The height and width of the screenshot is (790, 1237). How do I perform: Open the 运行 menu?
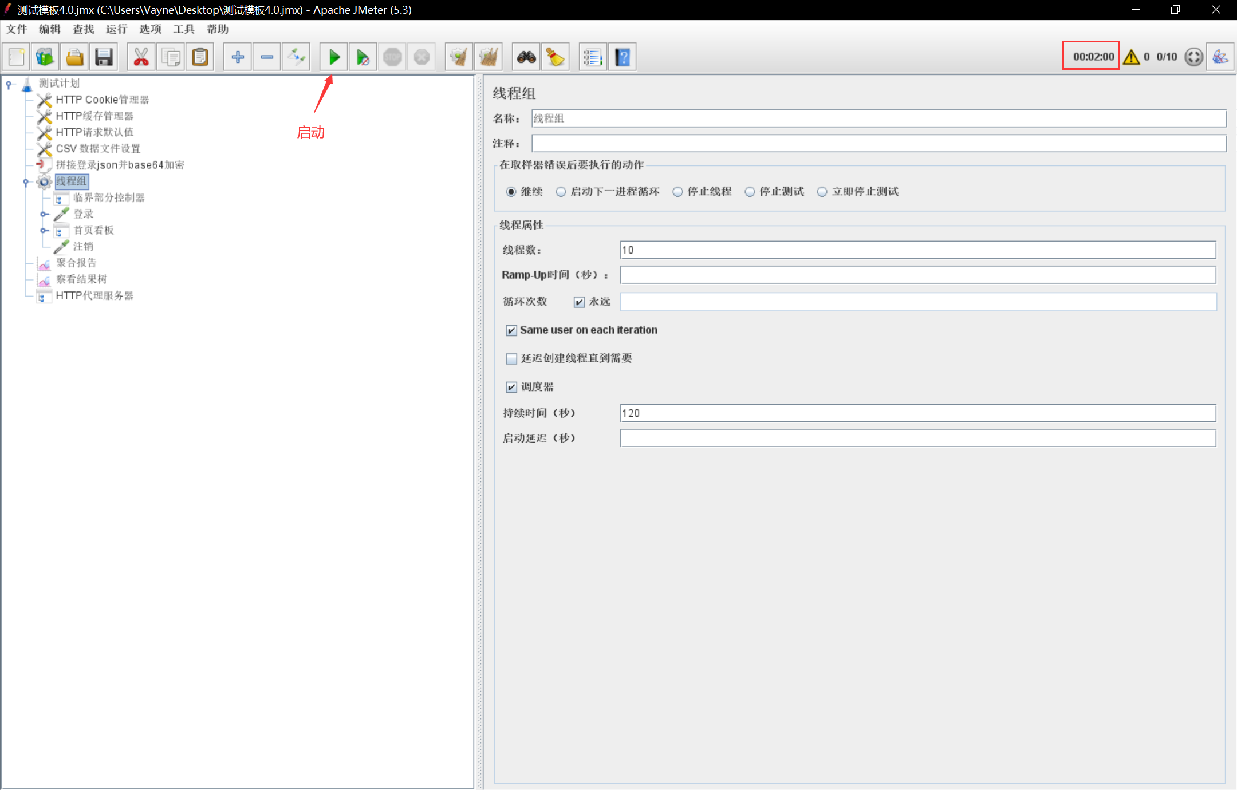(116, 29)
